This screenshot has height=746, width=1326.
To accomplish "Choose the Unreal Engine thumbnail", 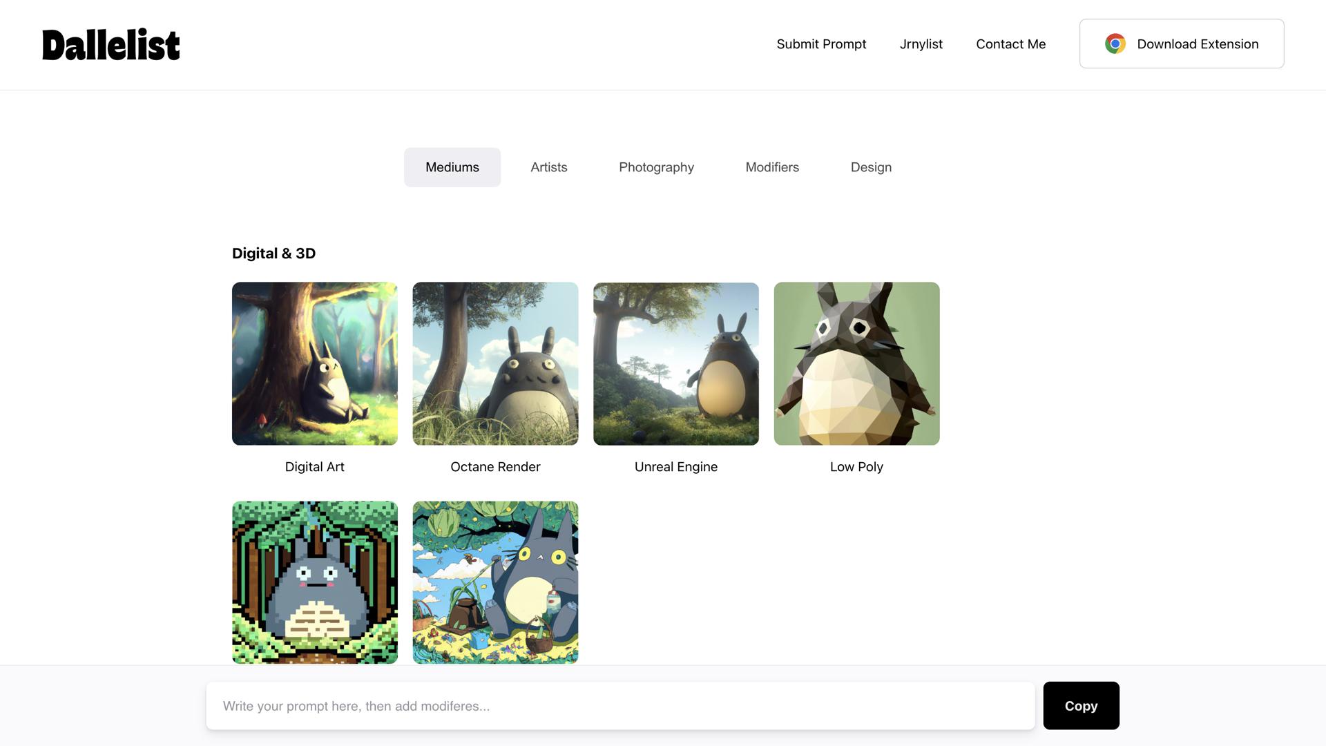I will tap(676, 363).
